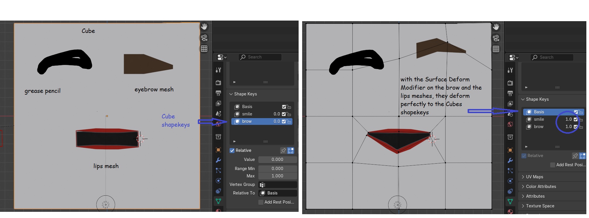
Task: Collapse Shape Keys section in right panel
Action: 523,99
